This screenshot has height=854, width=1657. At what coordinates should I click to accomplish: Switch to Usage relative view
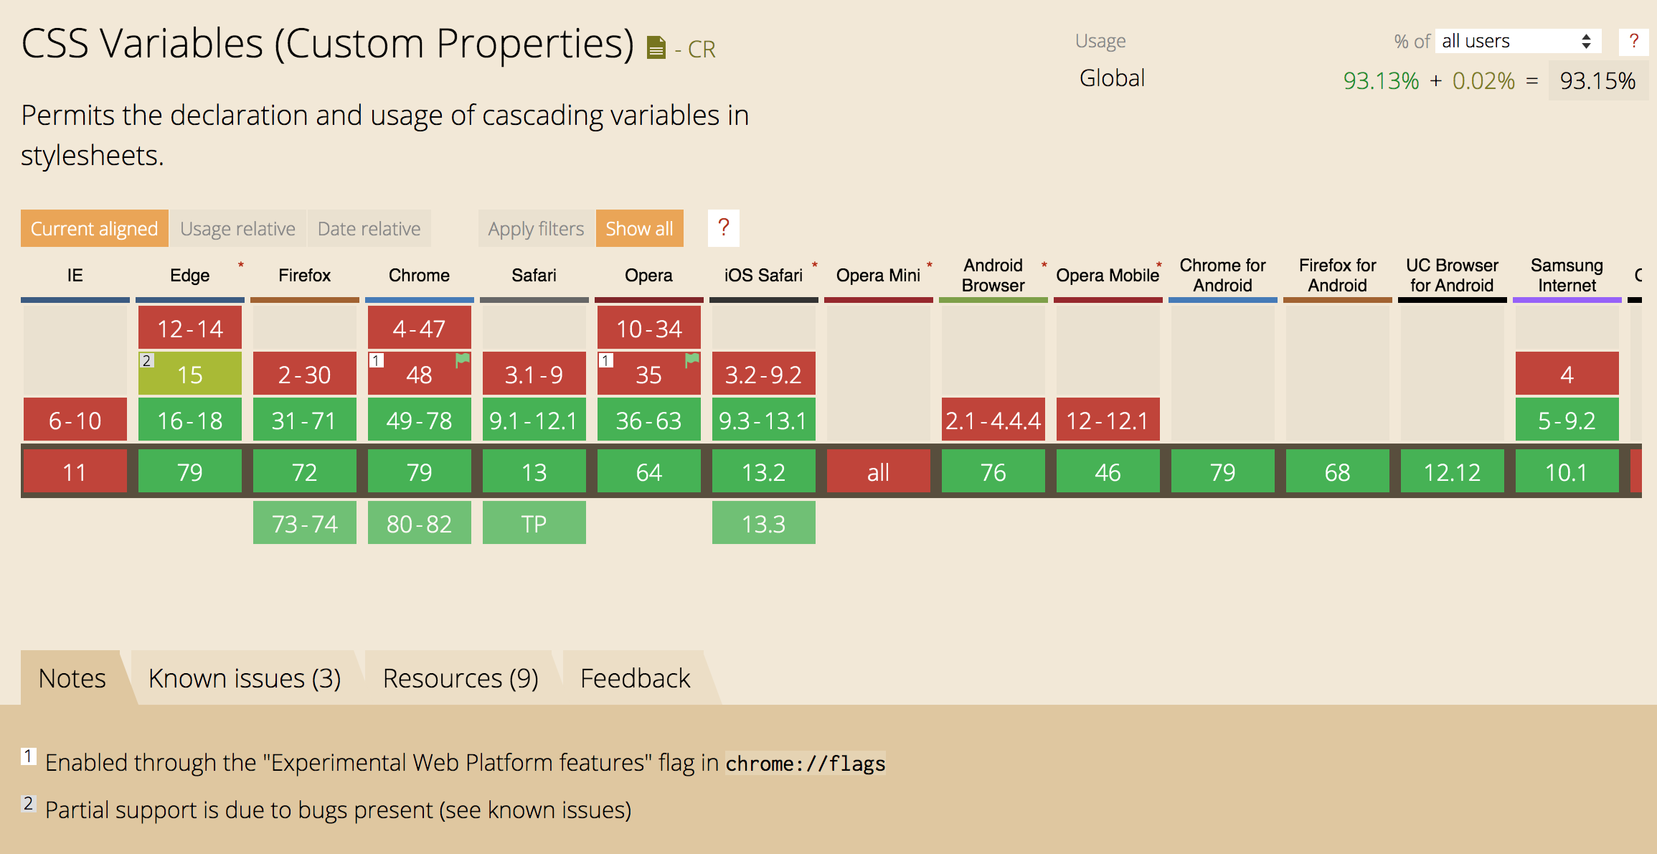pyautogui.click(x=237, y=229)
